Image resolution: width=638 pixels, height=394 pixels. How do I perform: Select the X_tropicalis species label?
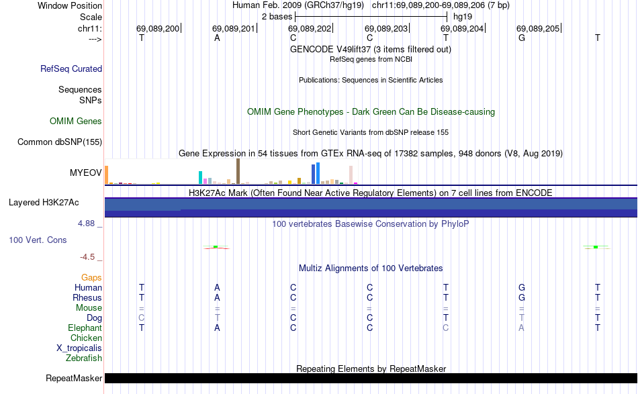(79, 348)
